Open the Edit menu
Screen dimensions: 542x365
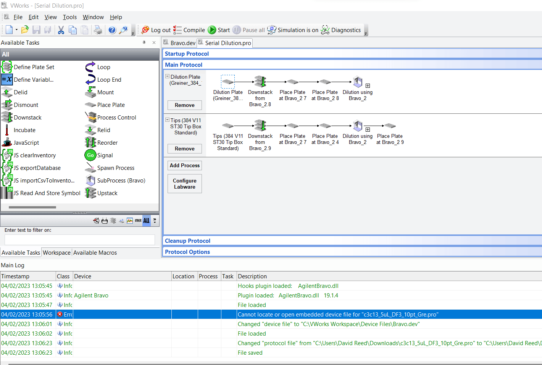click(x=34, y=17)
